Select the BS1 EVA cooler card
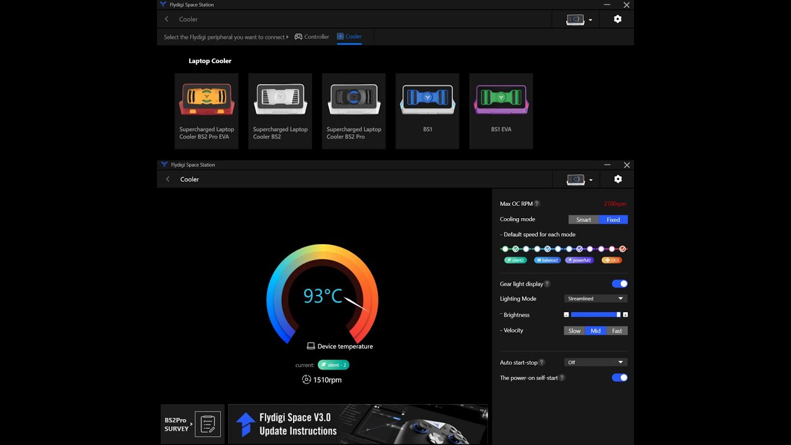 [501, 111]
